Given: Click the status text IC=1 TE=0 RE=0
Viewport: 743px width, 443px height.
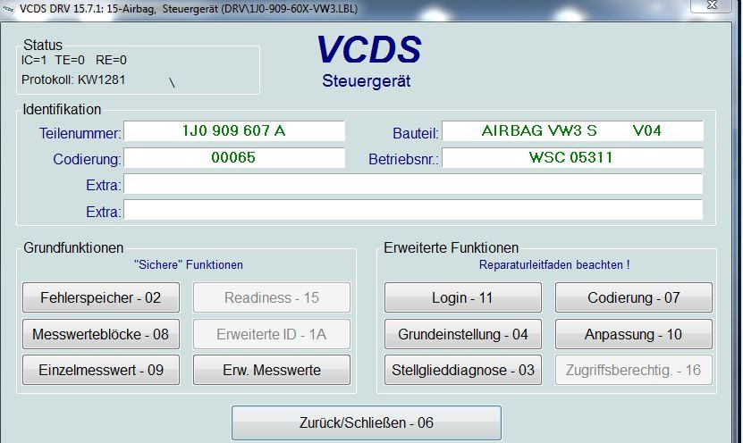Looking at the screenshot, I should click(74, 60).
